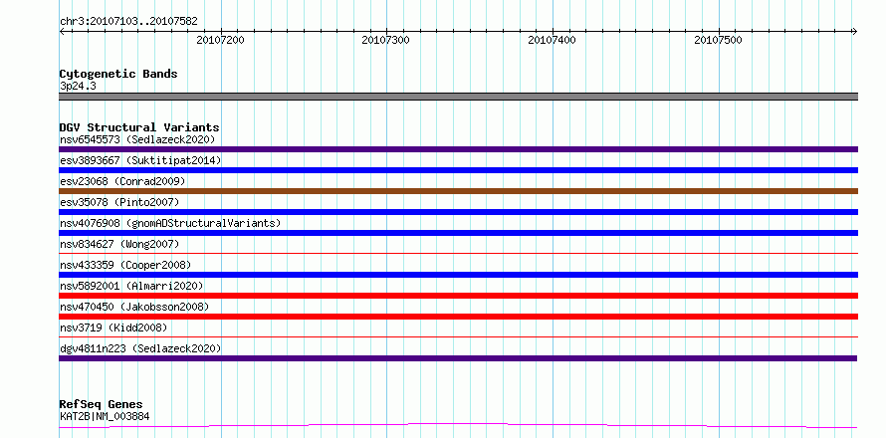Click the blue nsv433359 variant bar
This screenshot has height=438, width=886.
point(458,275)
